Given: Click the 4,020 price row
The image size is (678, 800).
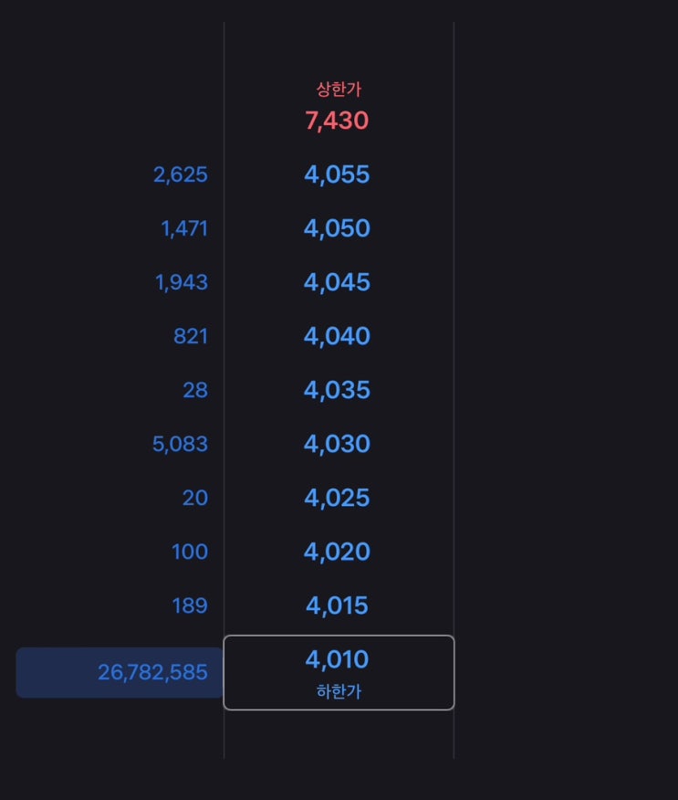Looking at the screenshot, I should click(x=337, y=552).
